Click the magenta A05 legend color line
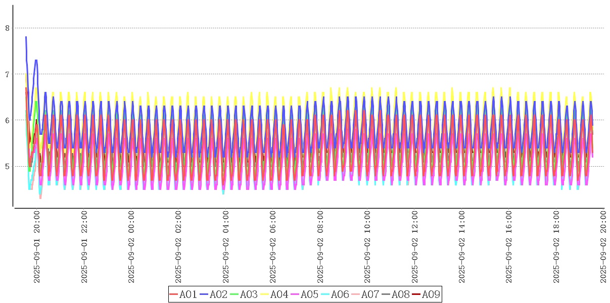This screenshot has width=610, height=303. point(295,294)
